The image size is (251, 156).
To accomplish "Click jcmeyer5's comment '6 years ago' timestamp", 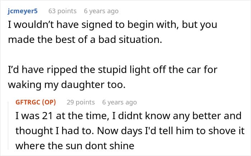I will (x=101, y=11).
